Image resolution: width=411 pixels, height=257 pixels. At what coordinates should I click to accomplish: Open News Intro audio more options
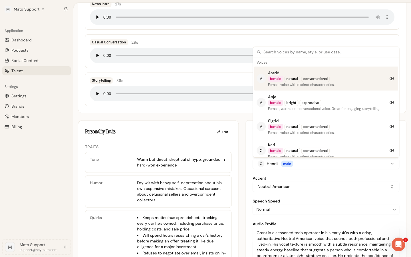(387, 17)
